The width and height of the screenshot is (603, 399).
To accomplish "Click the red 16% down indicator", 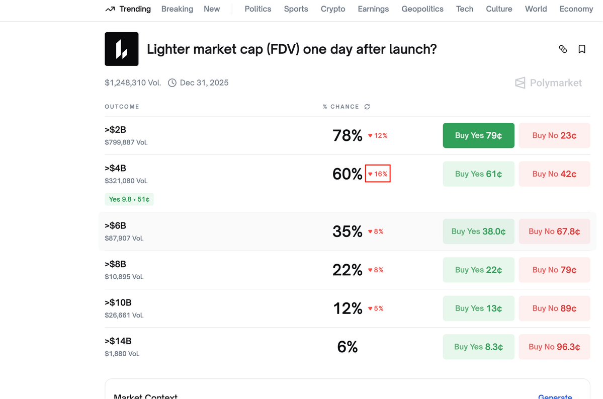I will pos(378,174).
